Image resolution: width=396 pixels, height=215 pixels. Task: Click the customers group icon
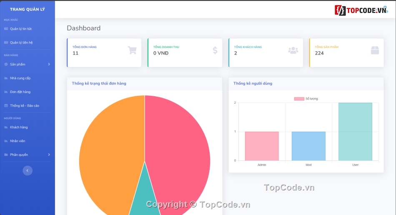coord(293,50)
